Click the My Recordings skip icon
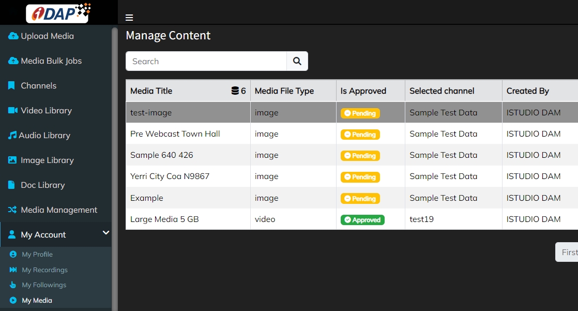578x311 pixels. (13, 270)
